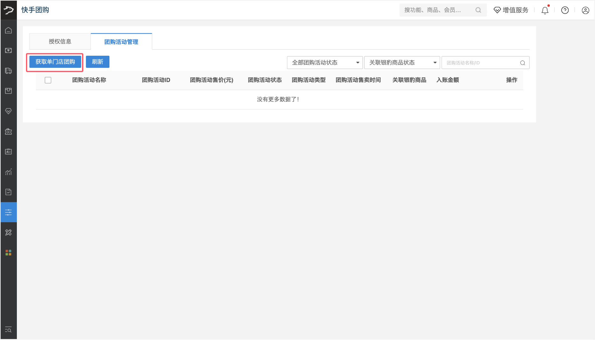The width and height of the screenshot is (595, 340).
Task: Switch to the 授权信息 tab
Action: (x=60, y=41)
